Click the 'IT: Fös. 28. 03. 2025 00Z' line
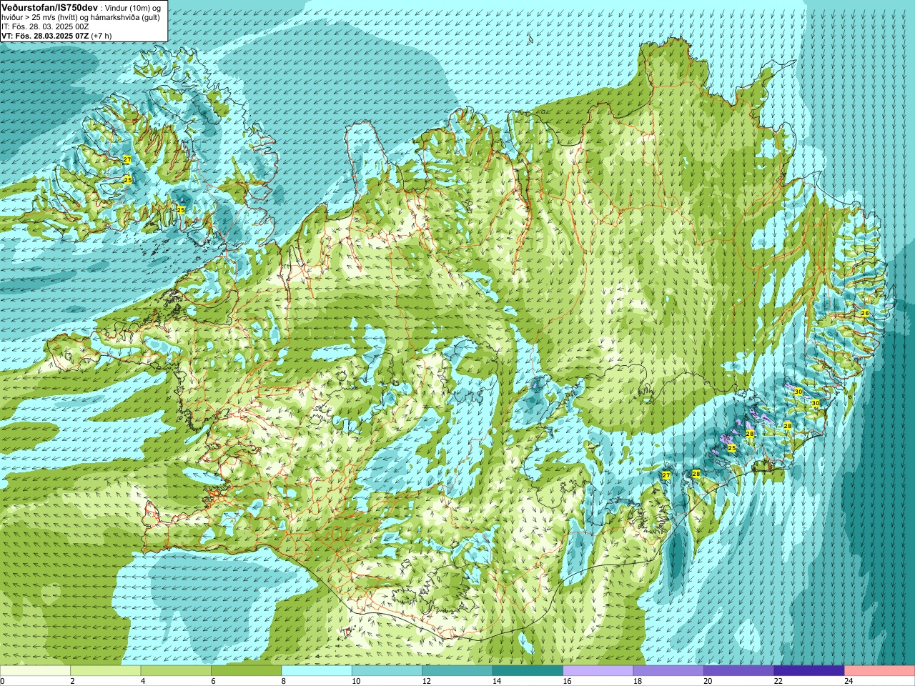This screenshot has width=915, height=686. [x=45, y=26]
